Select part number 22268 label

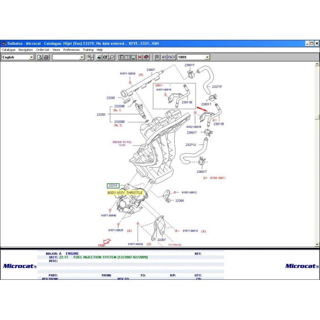click(180, 201)
